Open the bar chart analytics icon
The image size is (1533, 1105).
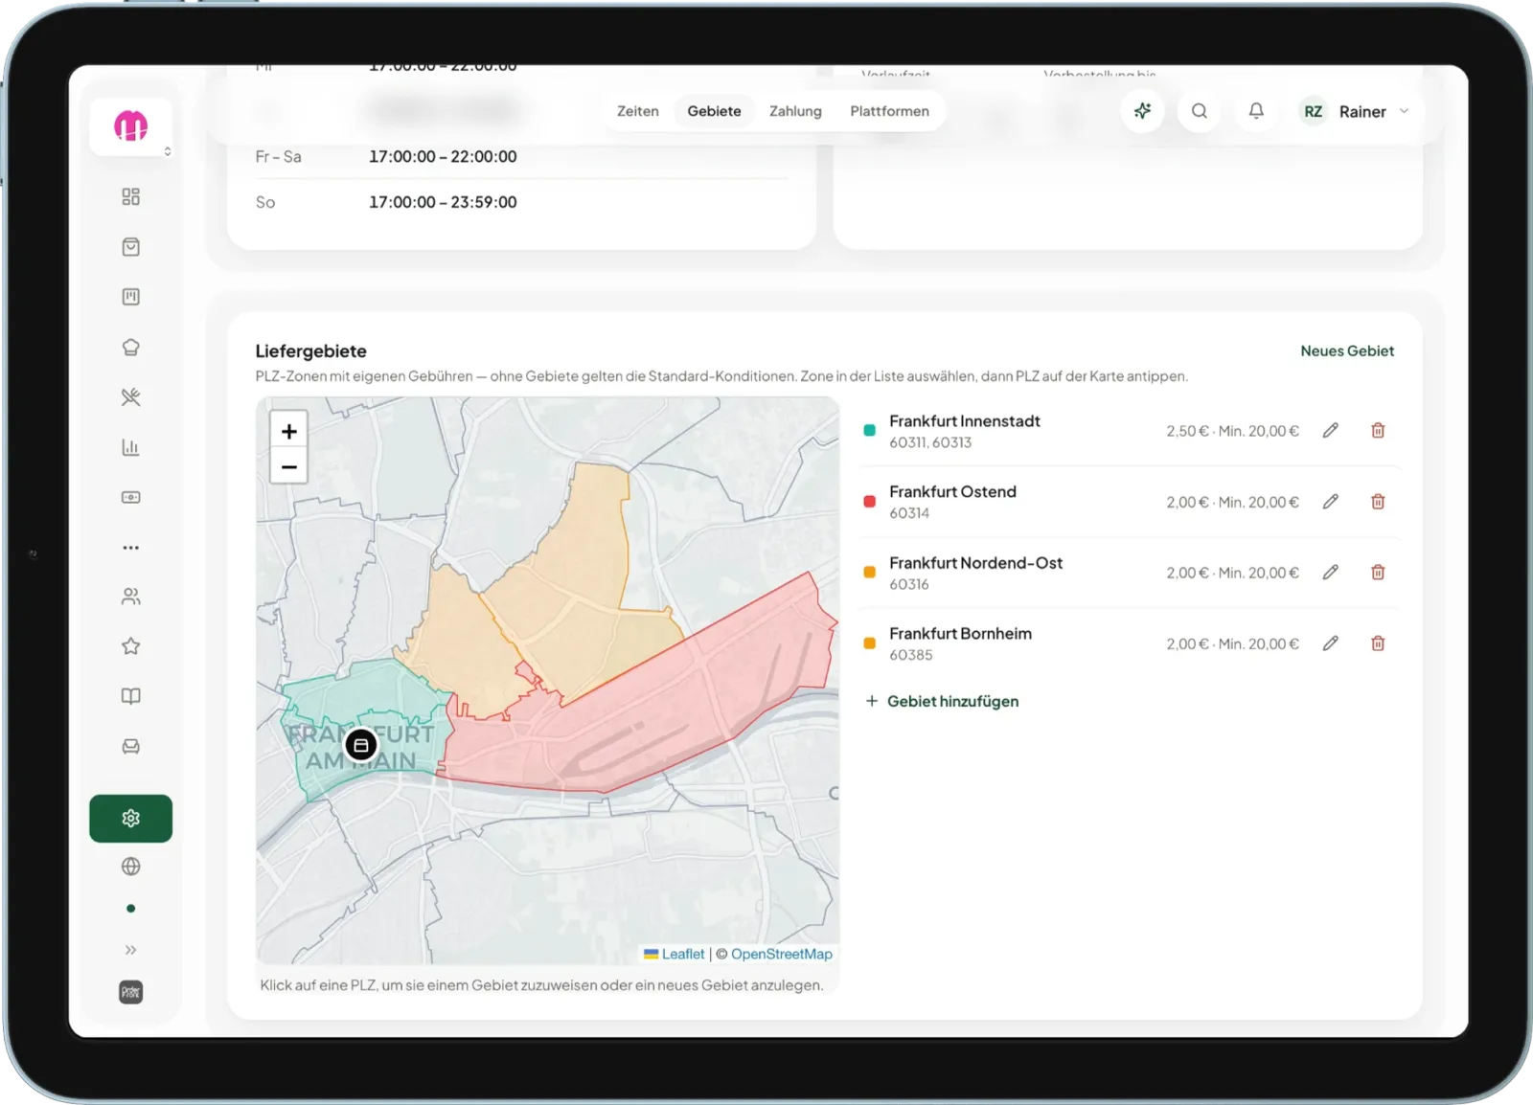[x=131, y=447]
